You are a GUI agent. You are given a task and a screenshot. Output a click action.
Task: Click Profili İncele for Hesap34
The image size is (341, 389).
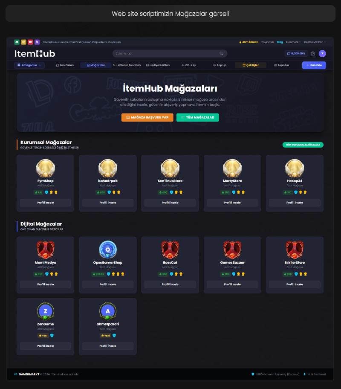pyautogui.click(x=295, y=203)
